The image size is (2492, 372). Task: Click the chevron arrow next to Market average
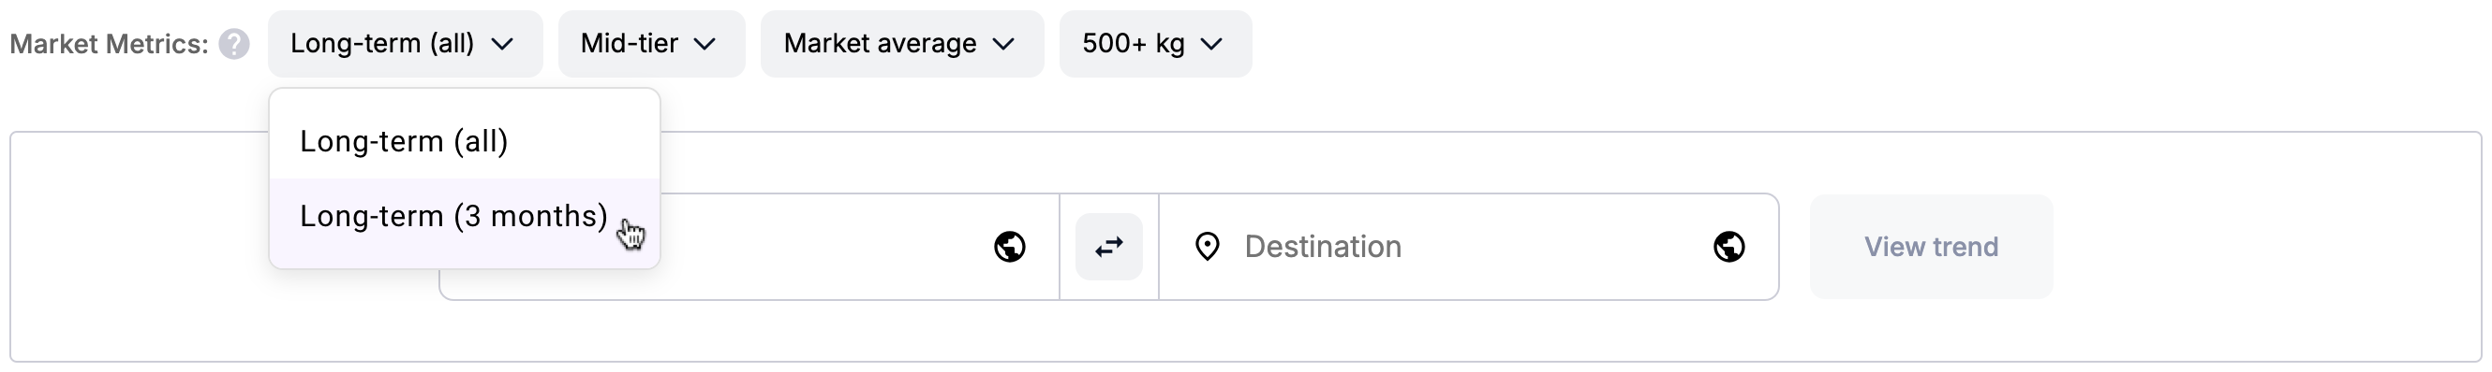1004,45
